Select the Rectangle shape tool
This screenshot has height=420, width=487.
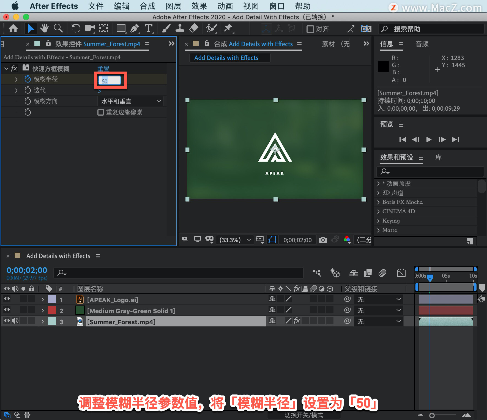(x=121, y=28)
